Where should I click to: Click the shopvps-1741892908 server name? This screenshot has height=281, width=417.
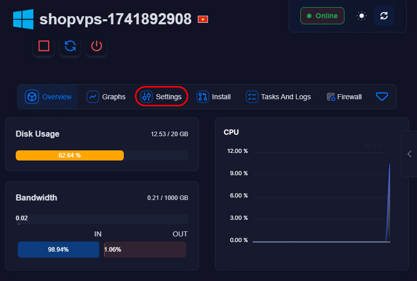(116, 19)
